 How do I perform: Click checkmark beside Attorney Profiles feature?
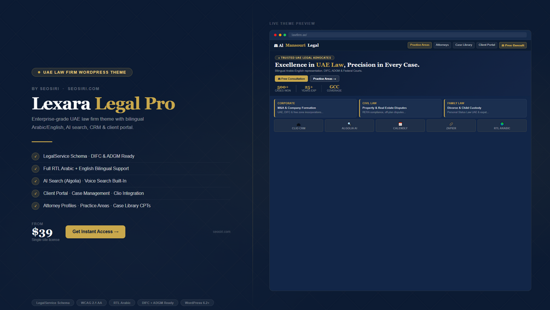36,206
